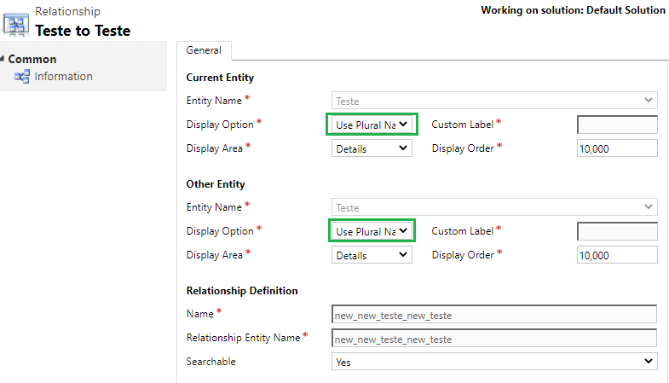Click the Teste to Teste title
This screenshot has width=669, height=383.
point(83,31)
